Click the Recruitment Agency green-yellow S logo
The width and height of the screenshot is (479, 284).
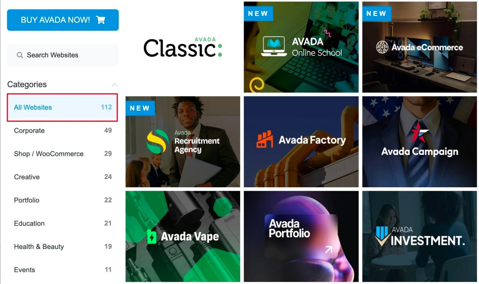point(157,141)
